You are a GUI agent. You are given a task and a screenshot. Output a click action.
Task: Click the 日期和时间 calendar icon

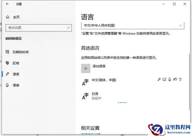coord(7,52)
